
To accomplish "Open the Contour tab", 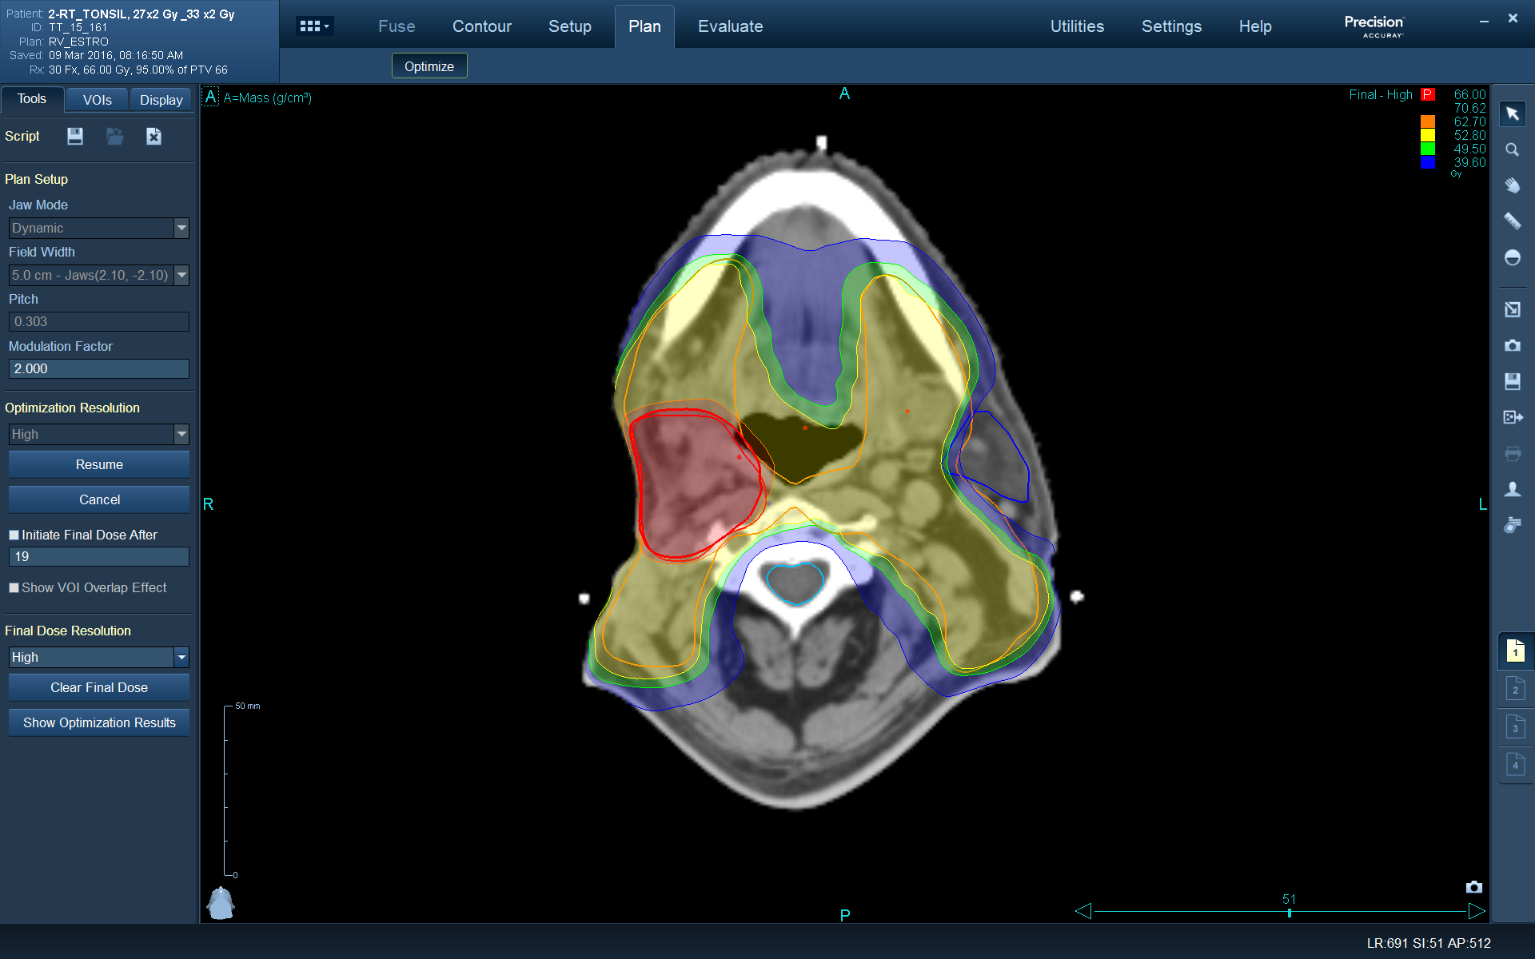I will click(482, 26).
